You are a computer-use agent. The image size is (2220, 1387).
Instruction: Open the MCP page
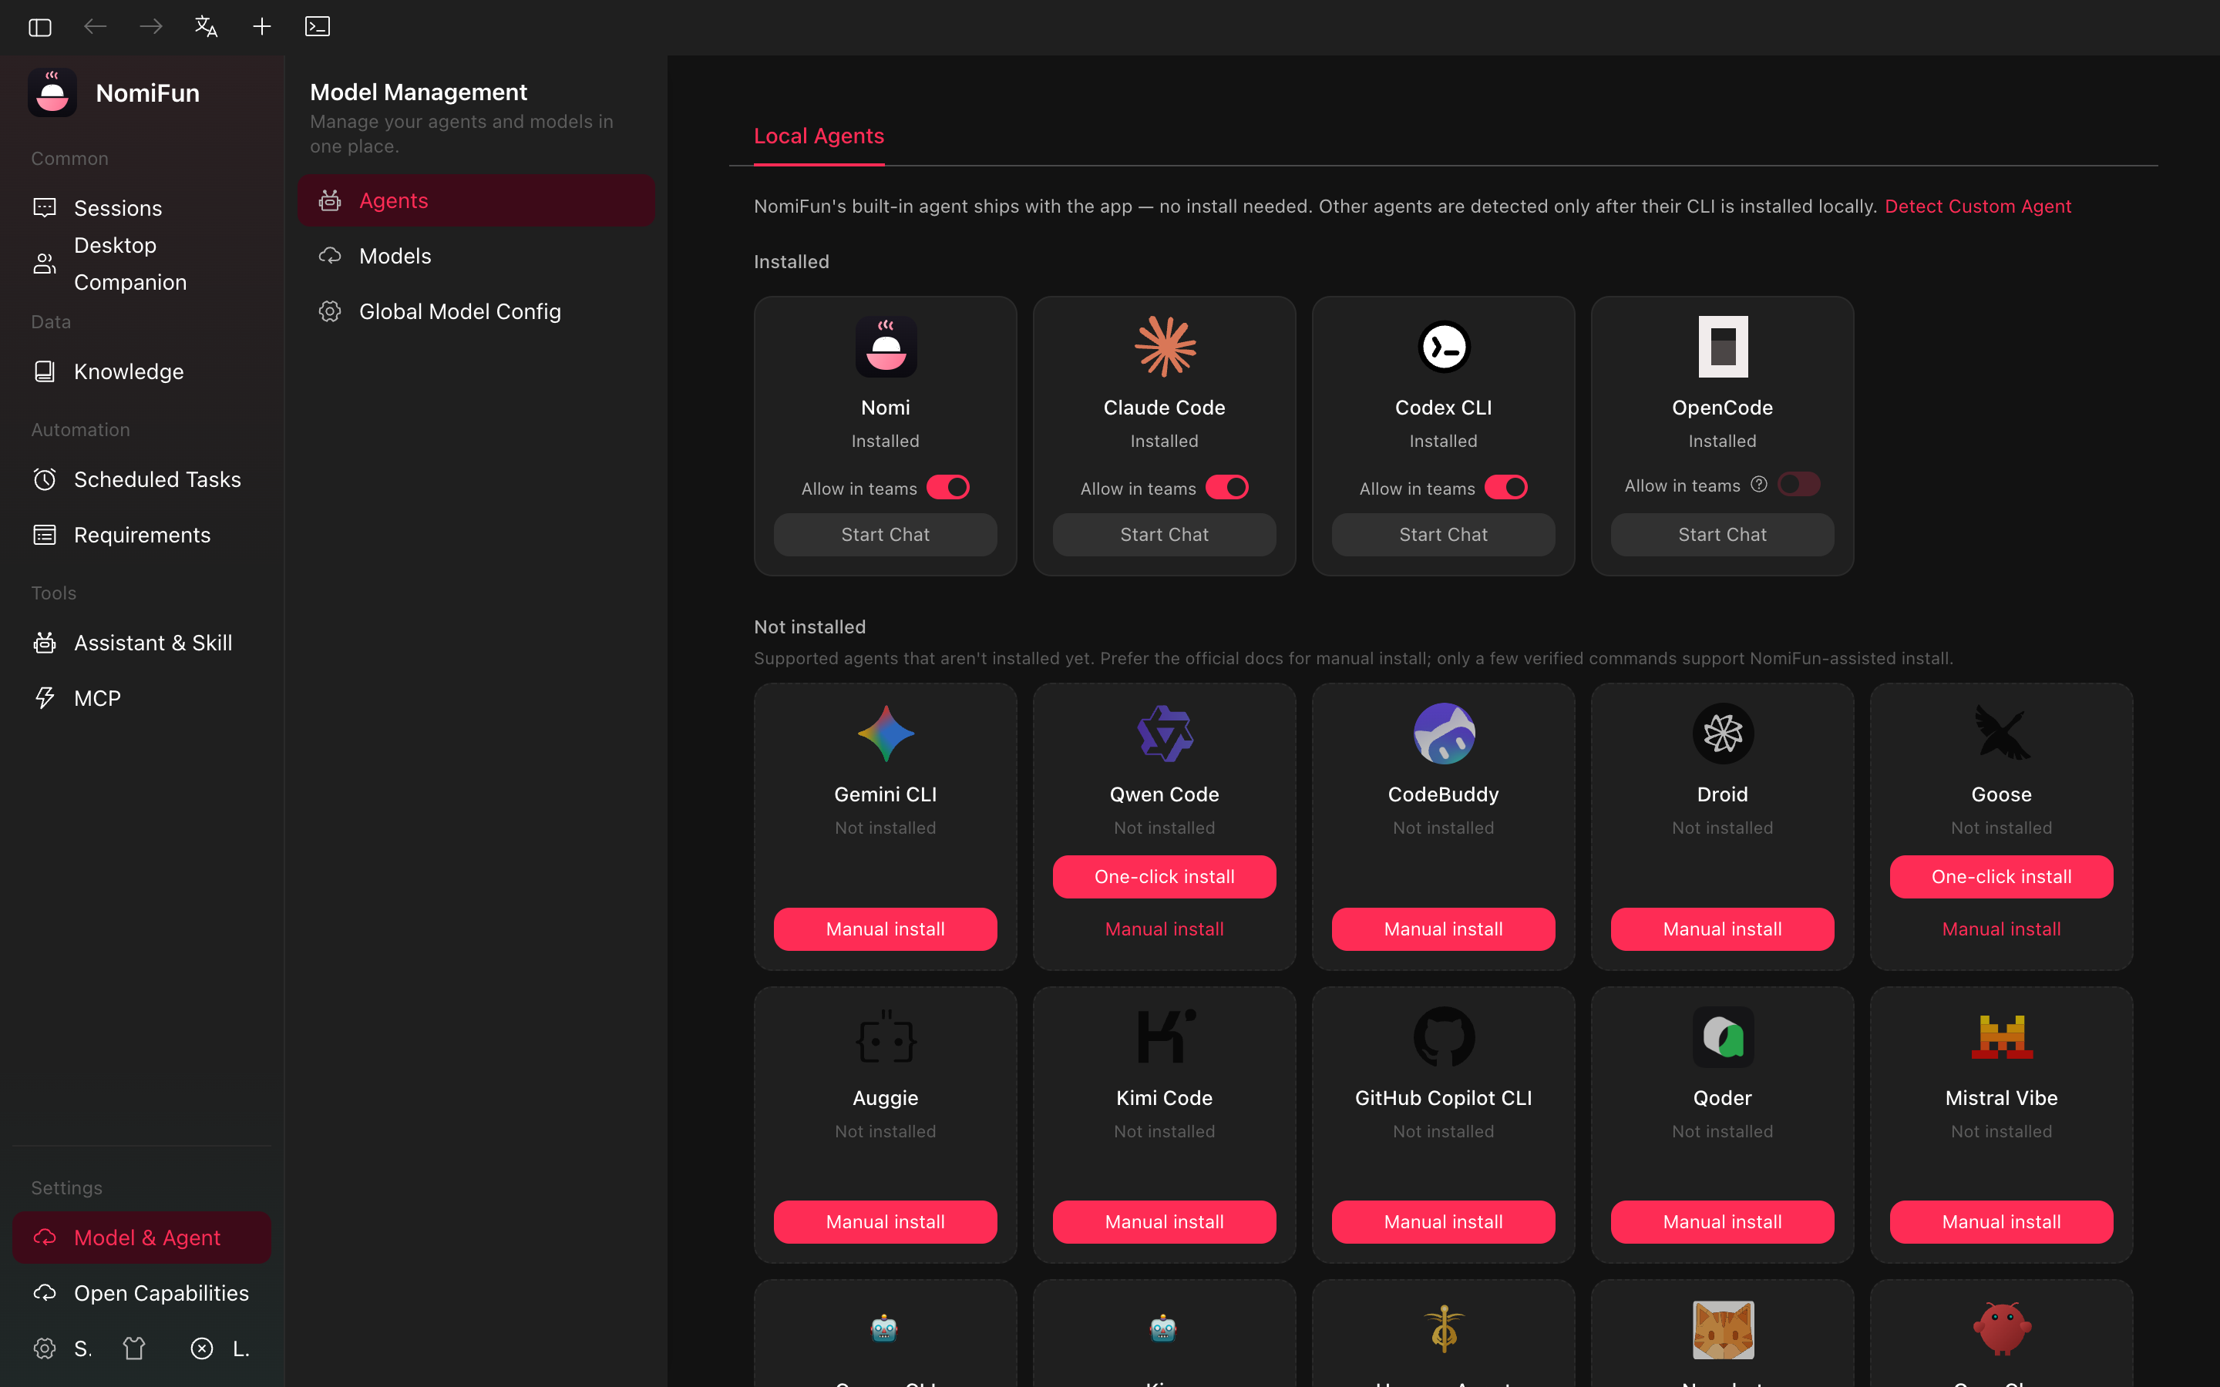(x=142, y=698)
